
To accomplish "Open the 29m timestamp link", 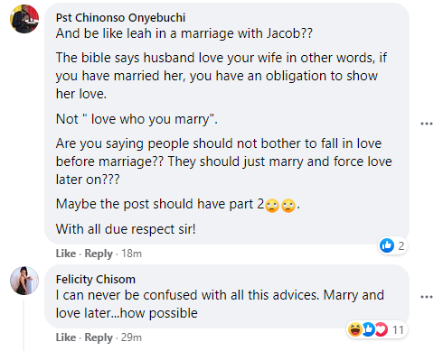I will [131, 337].
